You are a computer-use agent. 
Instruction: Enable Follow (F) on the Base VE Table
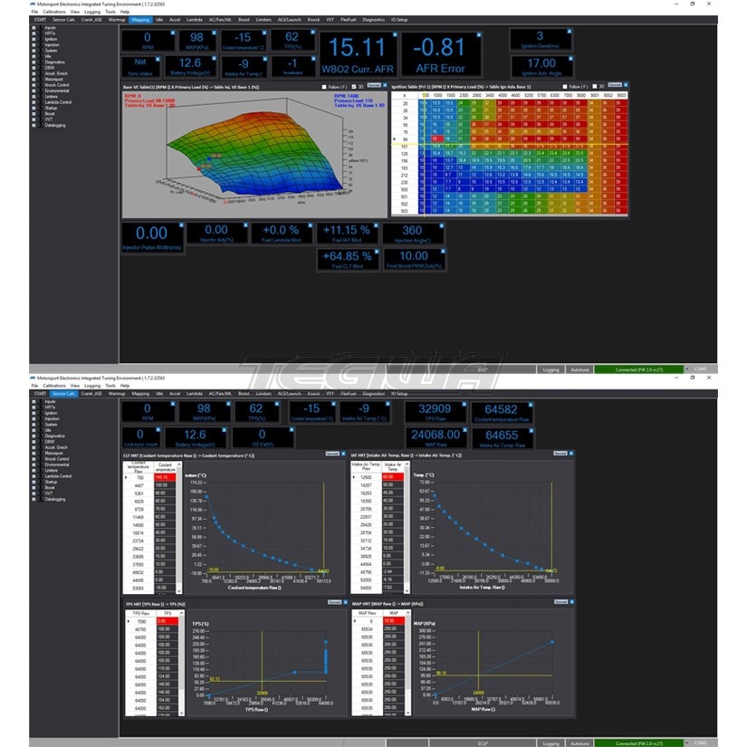click(322, 87)
